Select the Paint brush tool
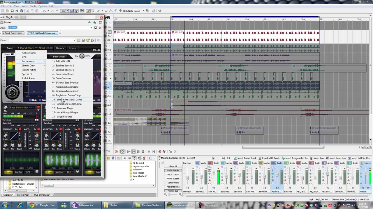Image resolution: width=373 pixels, height=209 pixels. tap(98, 11)
